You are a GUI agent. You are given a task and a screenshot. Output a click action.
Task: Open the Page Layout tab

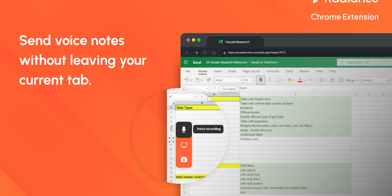[x=251, y=71]
